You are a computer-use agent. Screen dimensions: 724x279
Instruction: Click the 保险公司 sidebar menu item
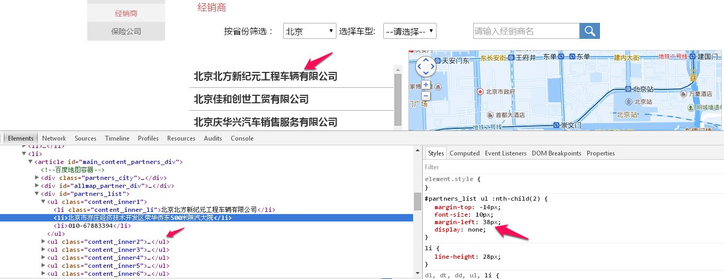126,31
